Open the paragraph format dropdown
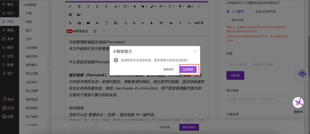The height and width of the screenshot is (134, 310). 181,7
